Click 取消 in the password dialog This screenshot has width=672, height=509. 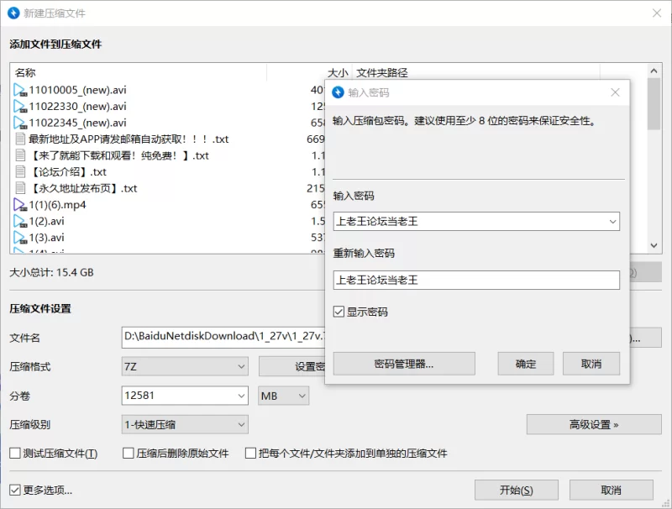pos(591,364)
